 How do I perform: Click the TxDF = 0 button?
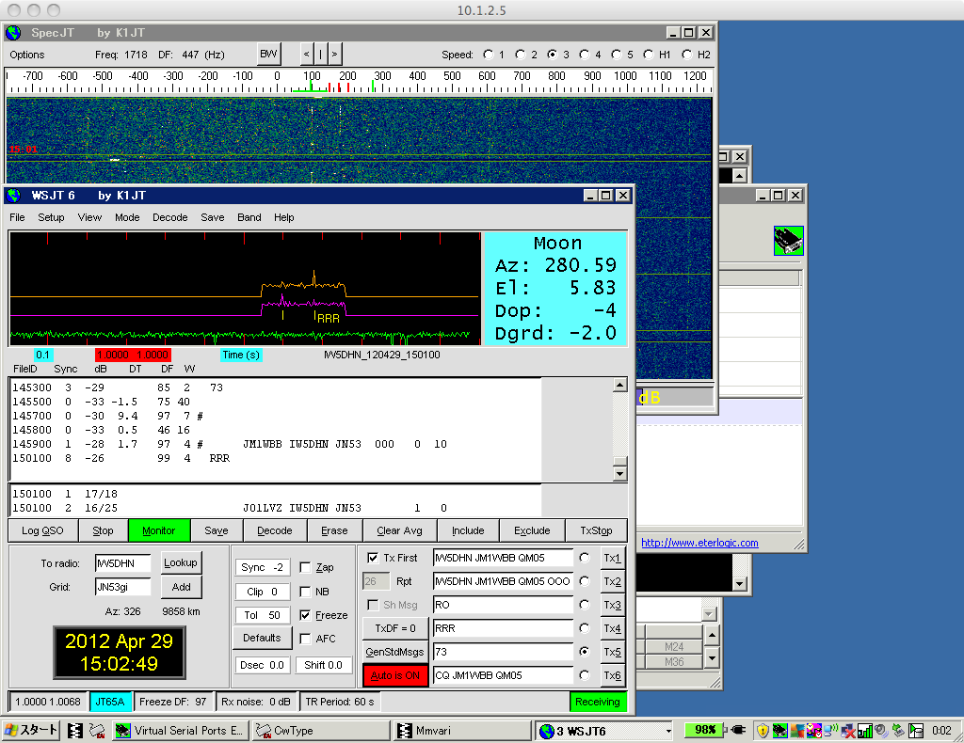[x=394, y=628]
